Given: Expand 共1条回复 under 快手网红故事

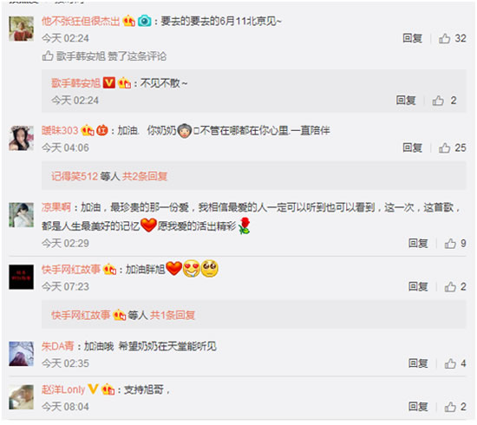Looking at the screenshot, I should tap(173, 315).
